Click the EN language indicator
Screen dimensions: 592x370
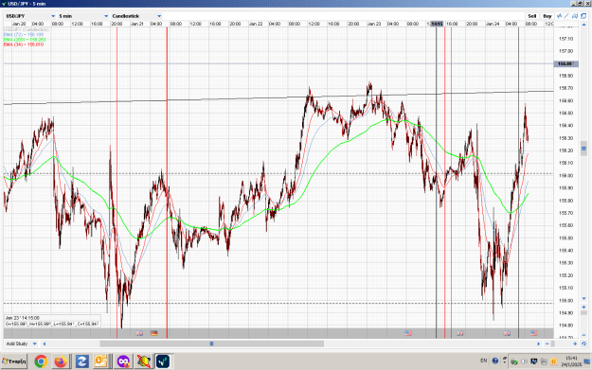pos(484,361)
